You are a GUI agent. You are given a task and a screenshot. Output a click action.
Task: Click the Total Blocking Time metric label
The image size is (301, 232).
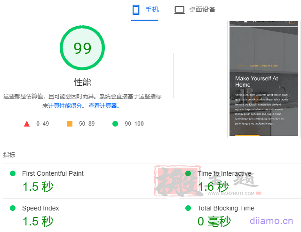pyautogui.click(x=226, y=208)
